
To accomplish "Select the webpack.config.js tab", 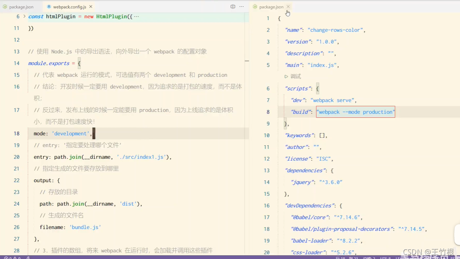I will (70, 7).
